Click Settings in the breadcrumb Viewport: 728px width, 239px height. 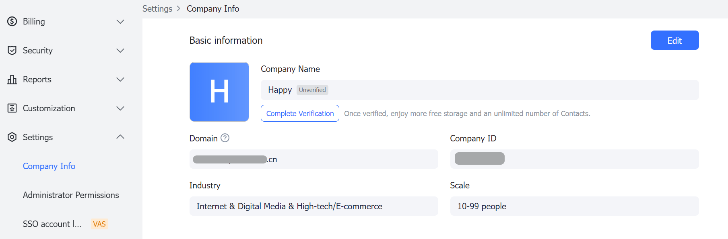click(x=157, y=8)
